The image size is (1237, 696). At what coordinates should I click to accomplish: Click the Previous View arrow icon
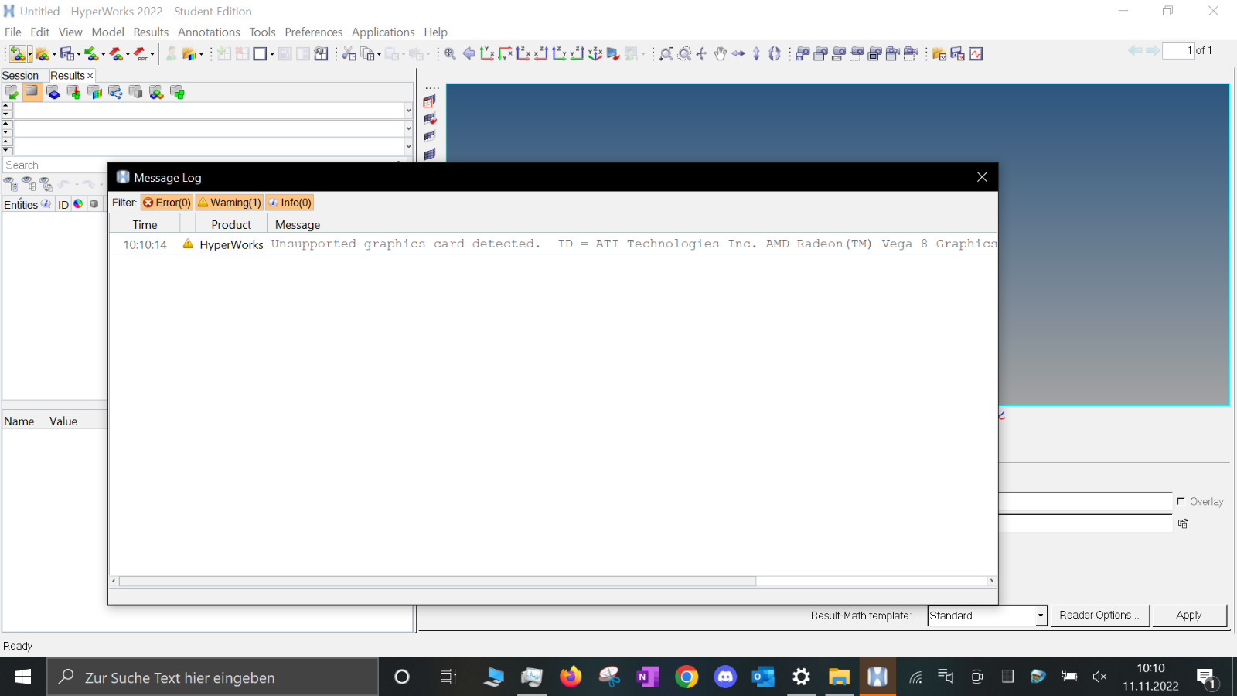click(x=469, y=53)
